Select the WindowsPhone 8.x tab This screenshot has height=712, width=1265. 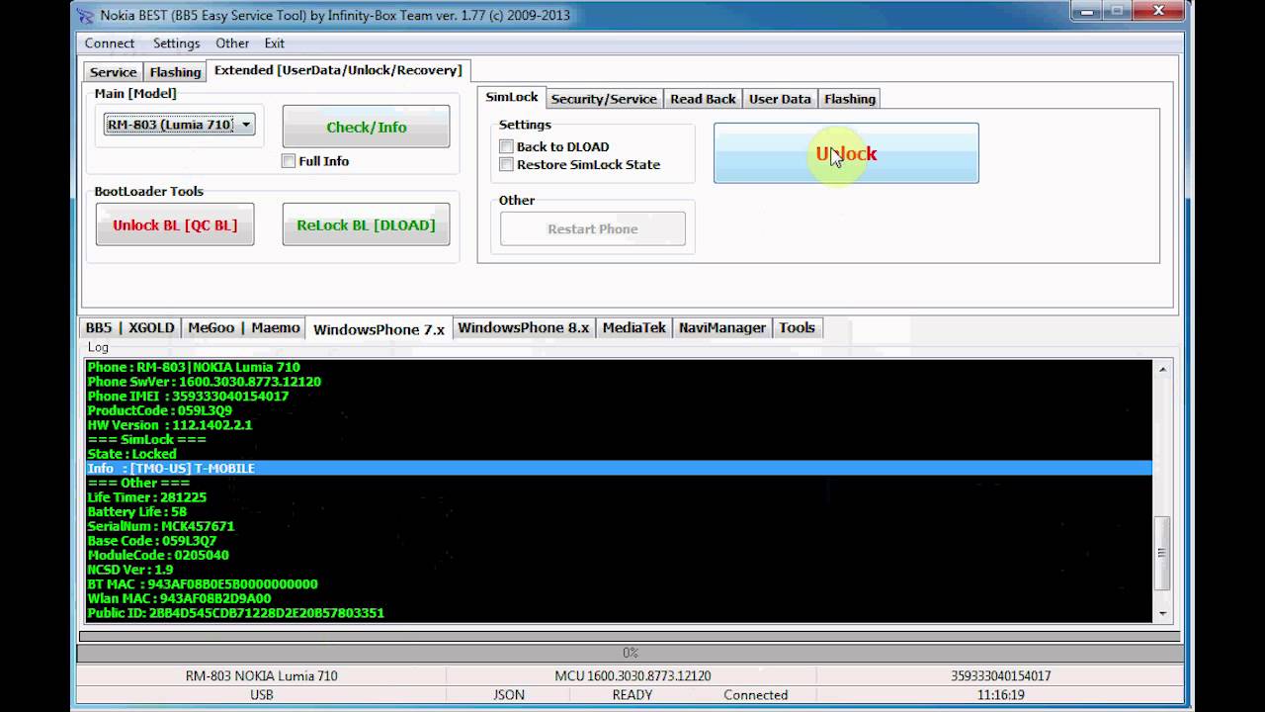coord(523,327)
